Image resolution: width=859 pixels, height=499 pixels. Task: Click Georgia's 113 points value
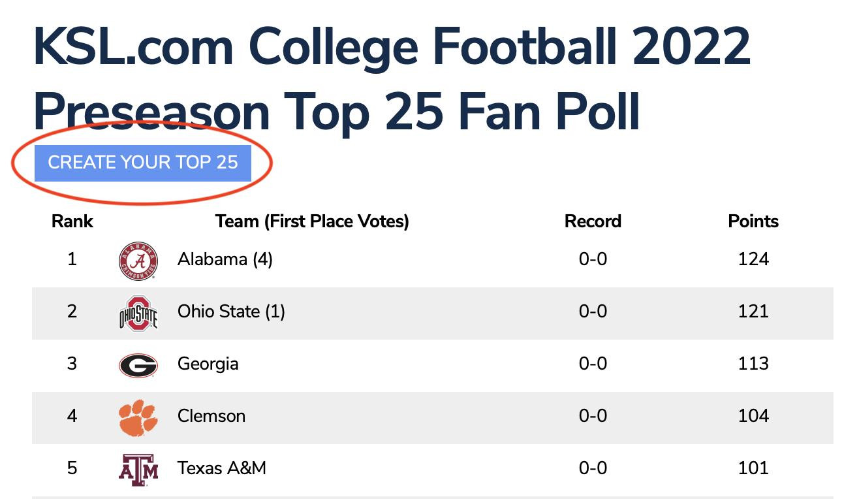pyautogui.click(x=753, y=364)
